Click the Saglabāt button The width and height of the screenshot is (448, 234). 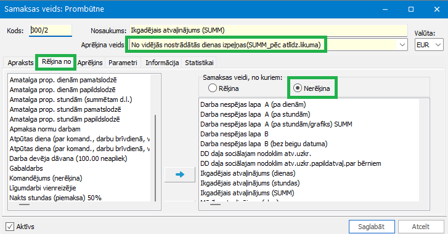pos(372,227)
